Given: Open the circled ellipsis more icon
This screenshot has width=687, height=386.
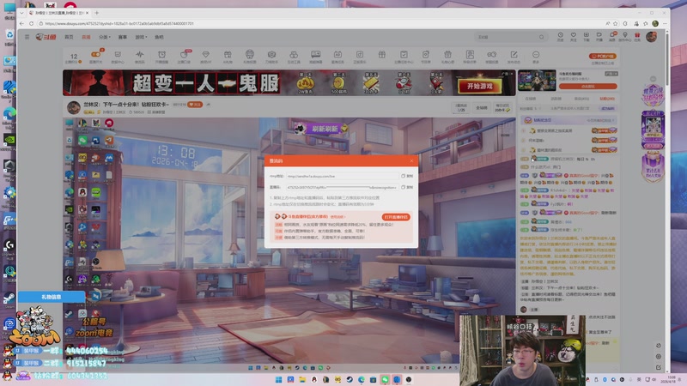Looking at the screenshot, I should pyautogui.click(x=535, y=57).
